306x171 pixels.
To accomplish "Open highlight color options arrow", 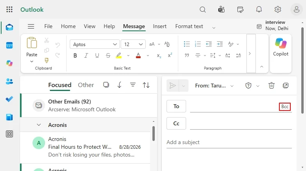I will pos(128,56).
